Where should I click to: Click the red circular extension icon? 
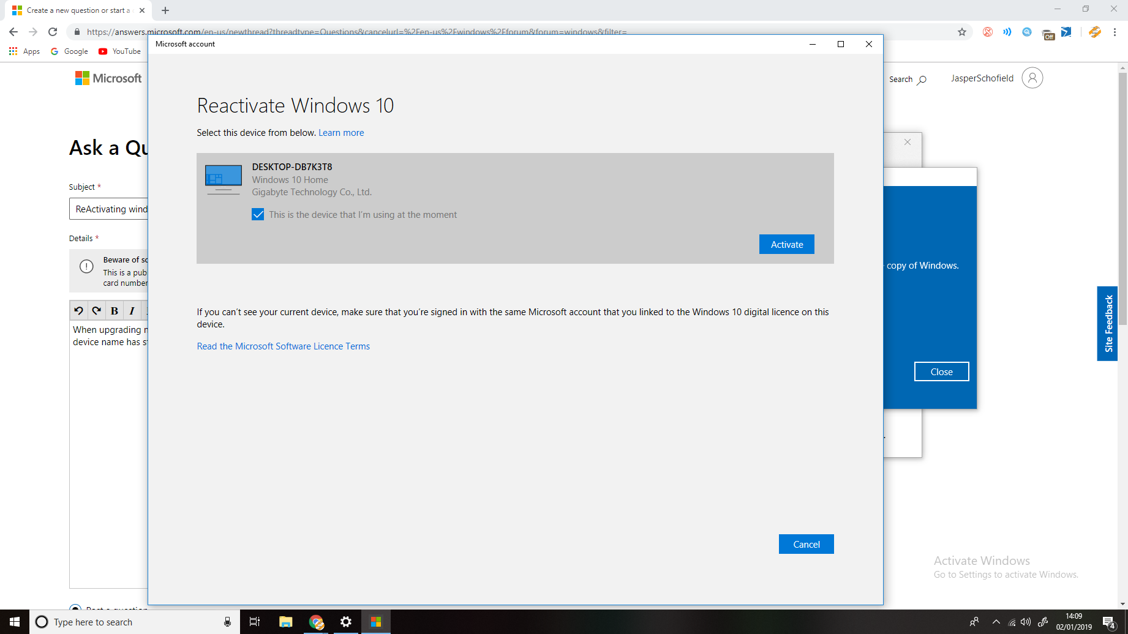988,32
